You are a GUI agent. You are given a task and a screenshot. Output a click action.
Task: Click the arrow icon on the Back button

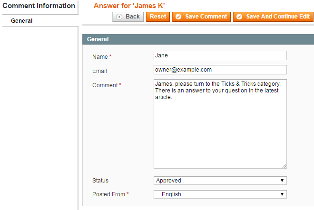(x=119, y=17)
